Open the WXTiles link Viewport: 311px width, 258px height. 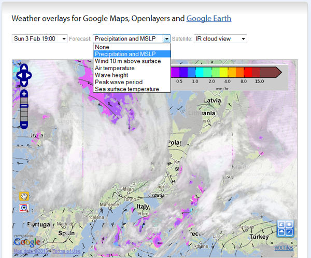[x=284, y=248]
